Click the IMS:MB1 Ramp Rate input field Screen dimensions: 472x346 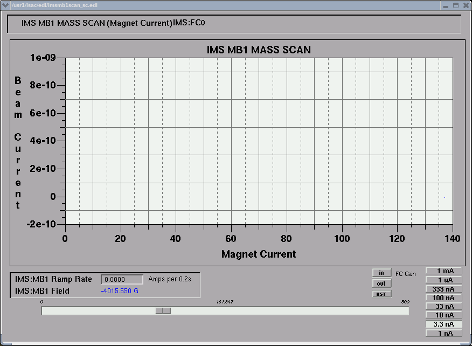tap(122, 280)
